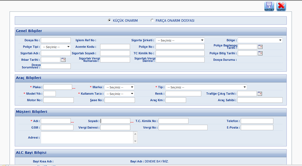The image size is (302, 166).
Task: Open the Poliçe Tipi dropdown
Action: click(56, 47)
